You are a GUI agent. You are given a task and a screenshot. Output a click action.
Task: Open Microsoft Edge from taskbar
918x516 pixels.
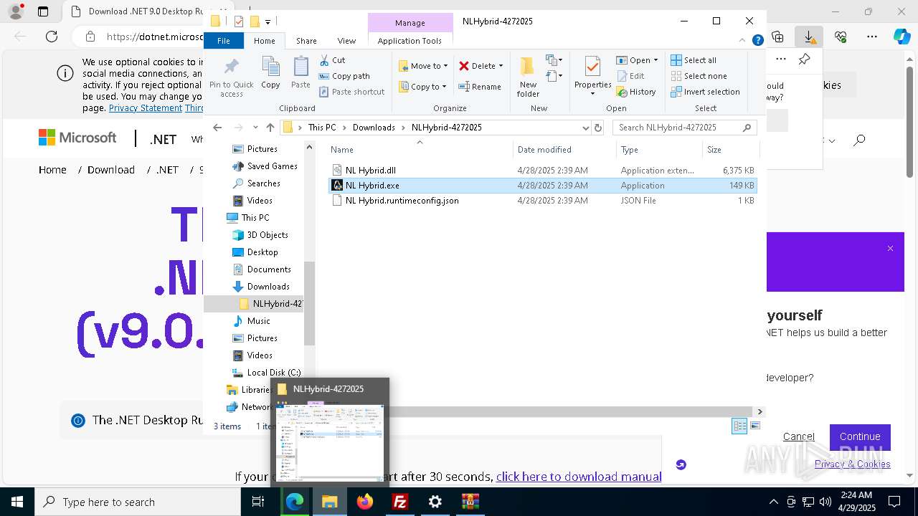(295, 502)
